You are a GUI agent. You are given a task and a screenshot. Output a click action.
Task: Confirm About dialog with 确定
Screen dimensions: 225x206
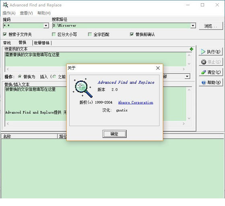114,134
